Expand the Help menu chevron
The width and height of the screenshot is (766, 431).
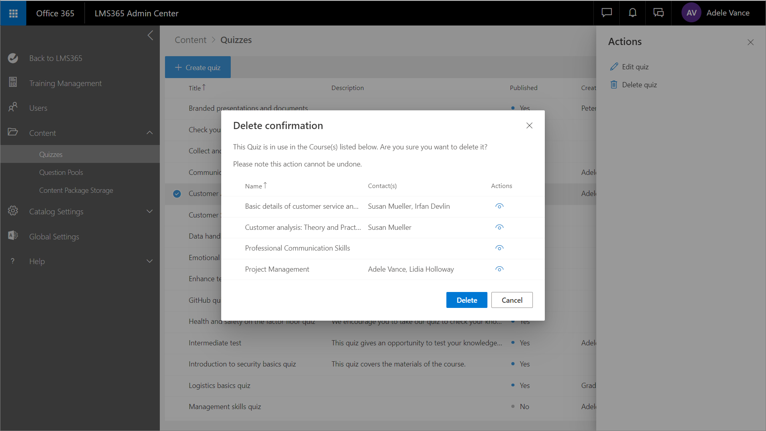coord(149,261)
